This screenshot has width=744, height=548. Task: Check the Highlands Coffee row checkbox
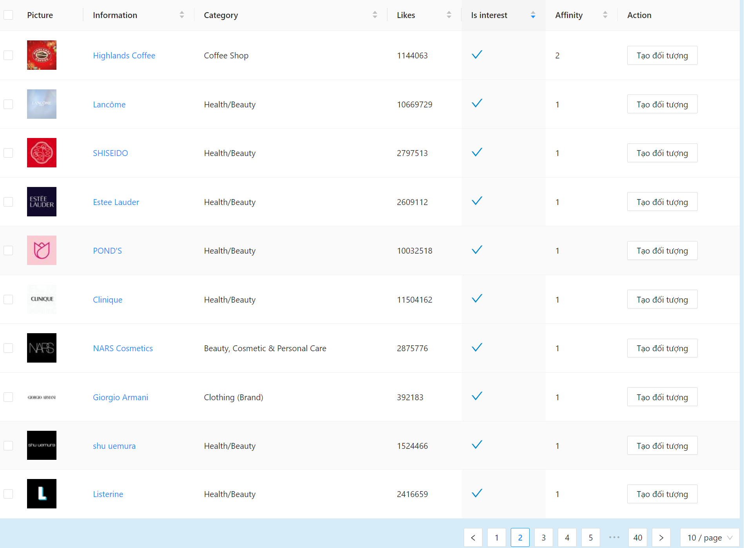click(x=8, y=55)
